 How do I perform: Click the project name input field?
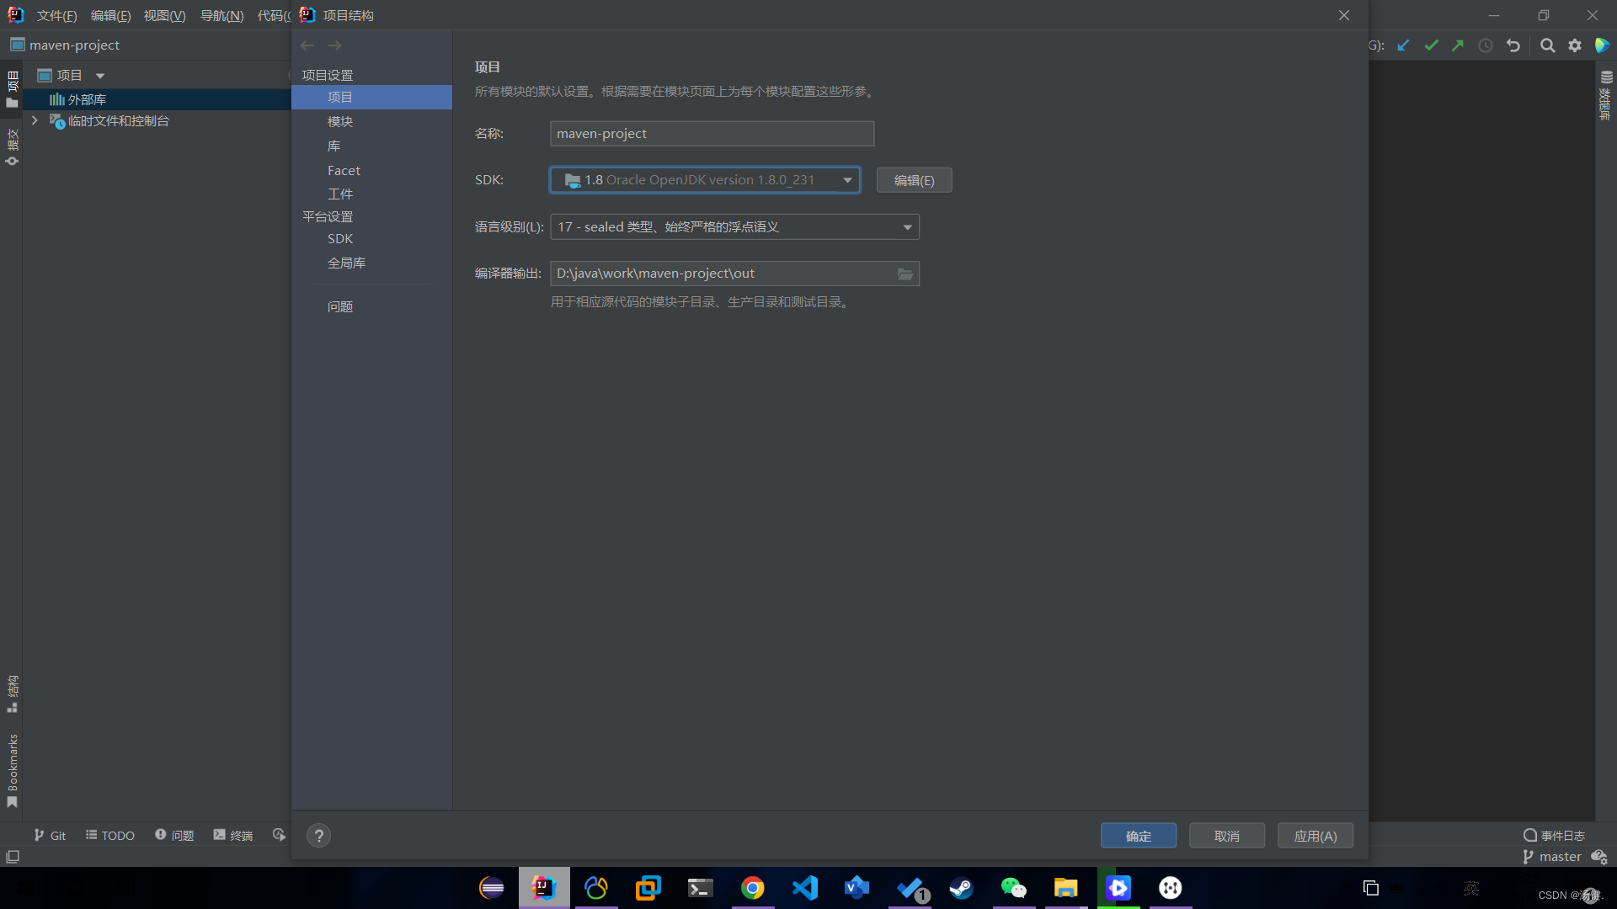click(x=712, y=134)
